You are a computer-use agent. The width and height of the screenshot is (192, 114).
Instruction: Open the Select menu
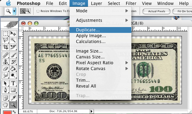coord(114,3)
